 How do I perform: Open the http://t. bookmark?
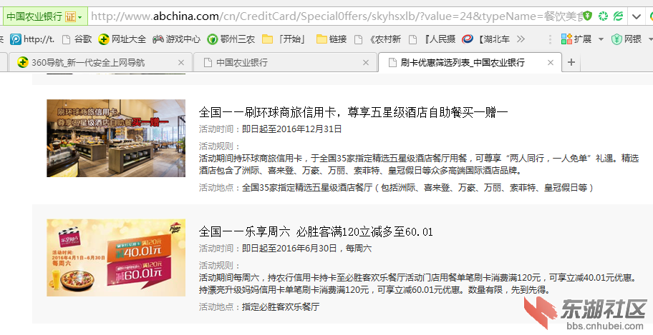coord(32,39)
